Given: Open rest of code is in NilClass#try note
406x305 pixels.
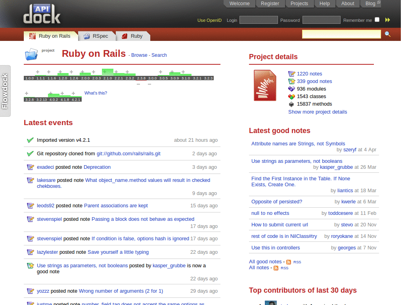Looking at the screenshot, I should [284, 236].
